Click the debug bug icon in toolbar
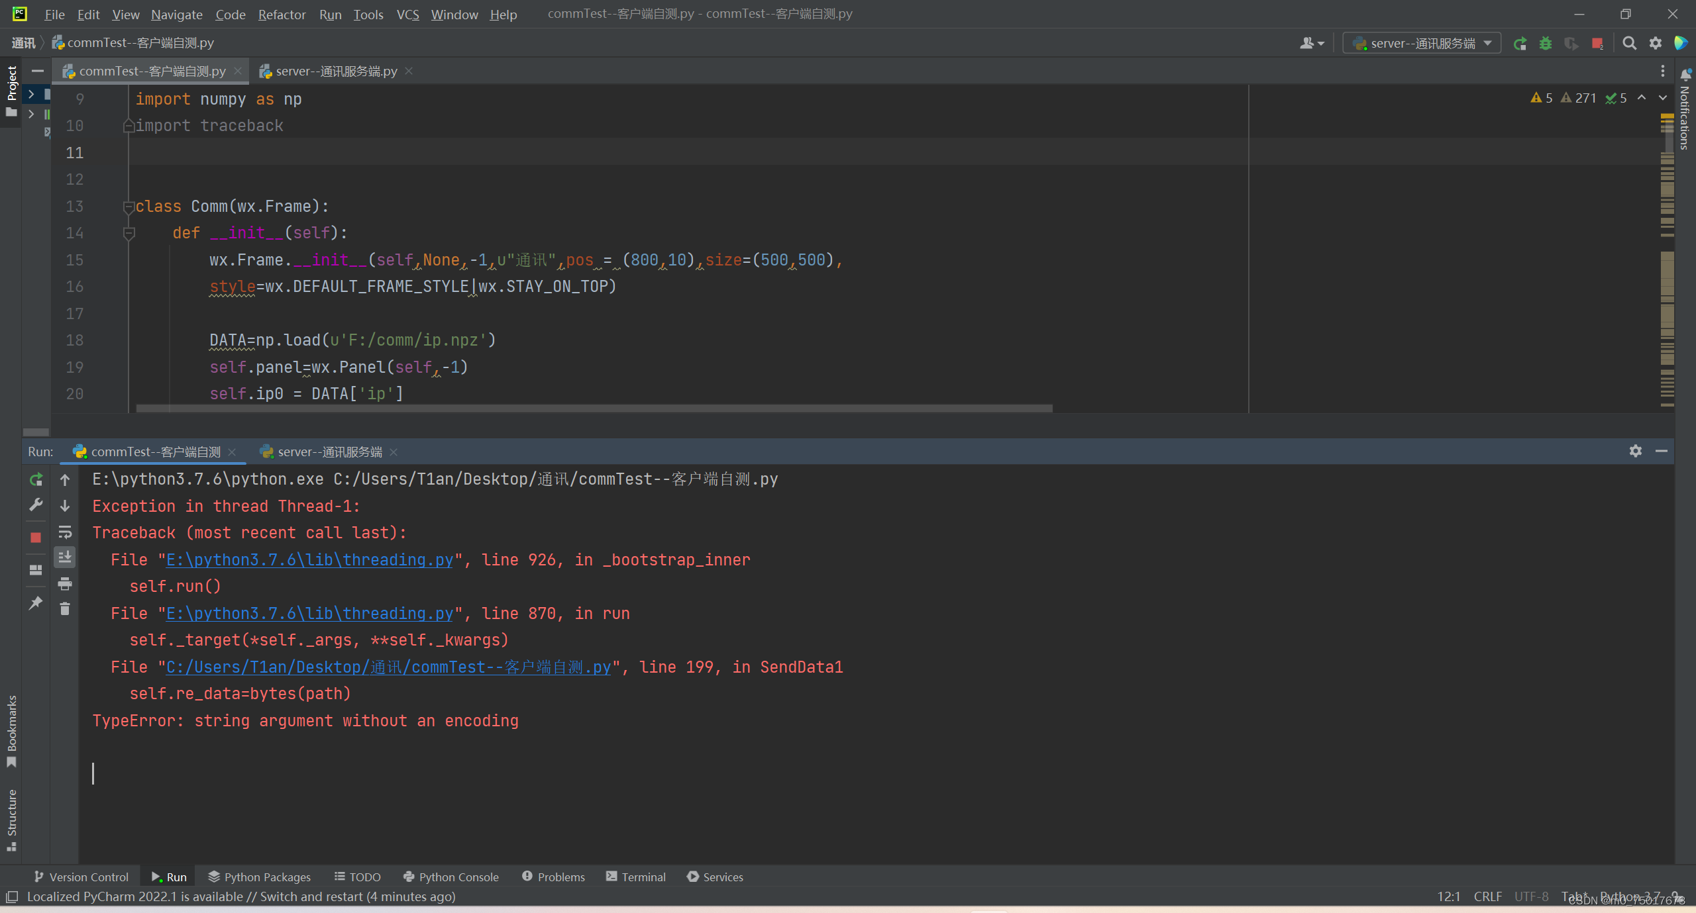The height and width of the screenshot is (913, 1696). (x=1546, y=44)
